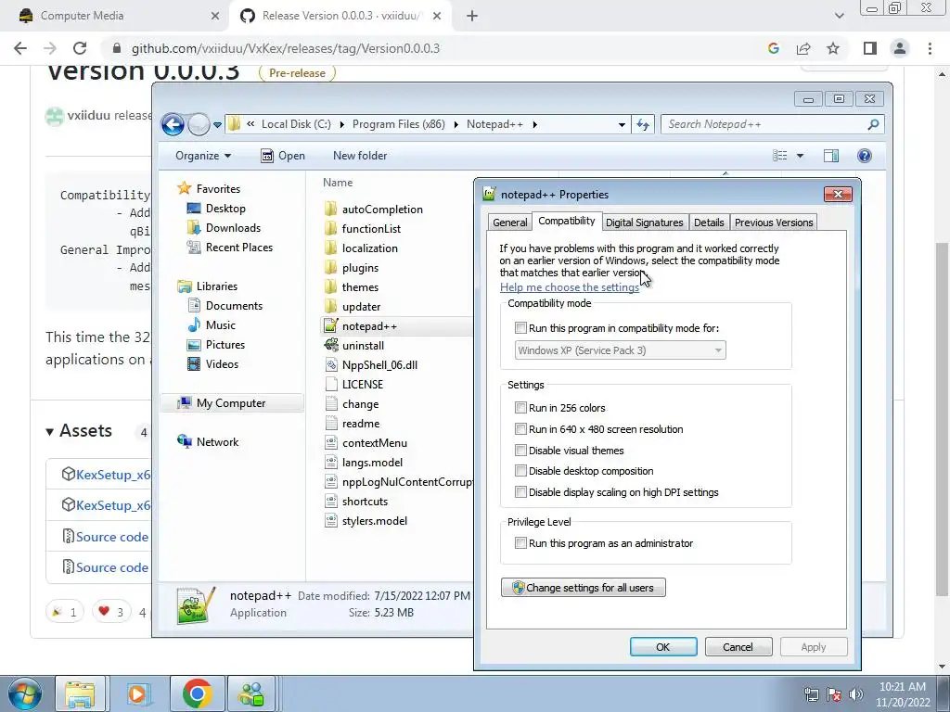The height and width of the screenshot is (712, 950).
Task: Click the Explorer forward arrow button
Action: (199, 125)
